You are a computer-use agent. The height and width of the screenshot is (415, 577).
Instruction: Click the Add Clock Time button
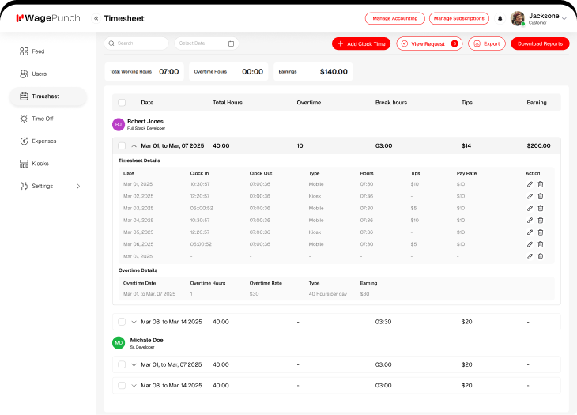point(361,43)
